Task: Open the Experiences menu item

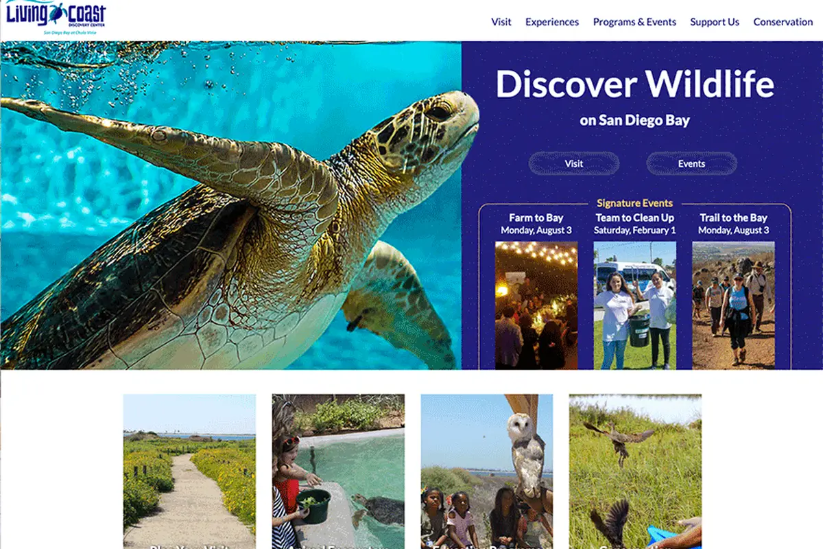Action: [x=552, y=22]
